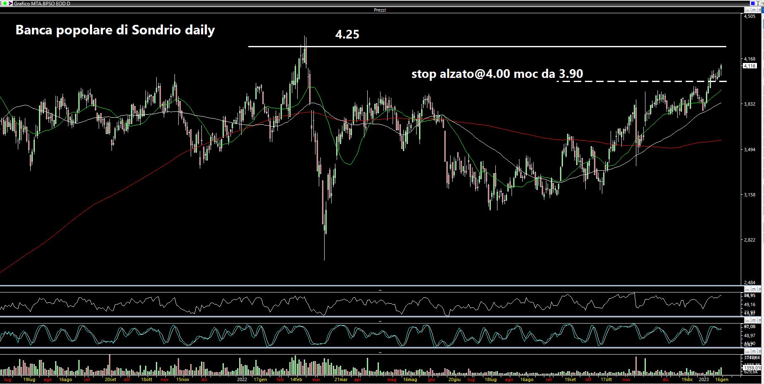Click the Prezzi panel header label

pyautogui.click(x=380, y=10)
